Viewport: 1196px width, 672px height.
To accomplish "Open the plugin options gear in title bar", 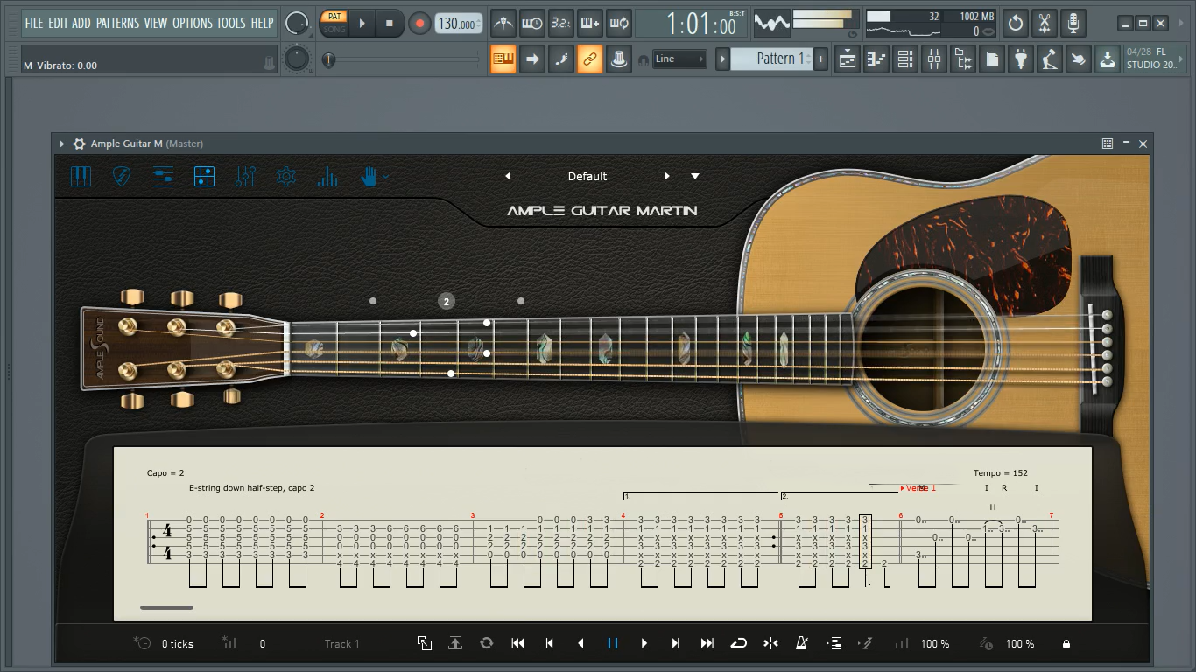I will [x=80, y=143].
